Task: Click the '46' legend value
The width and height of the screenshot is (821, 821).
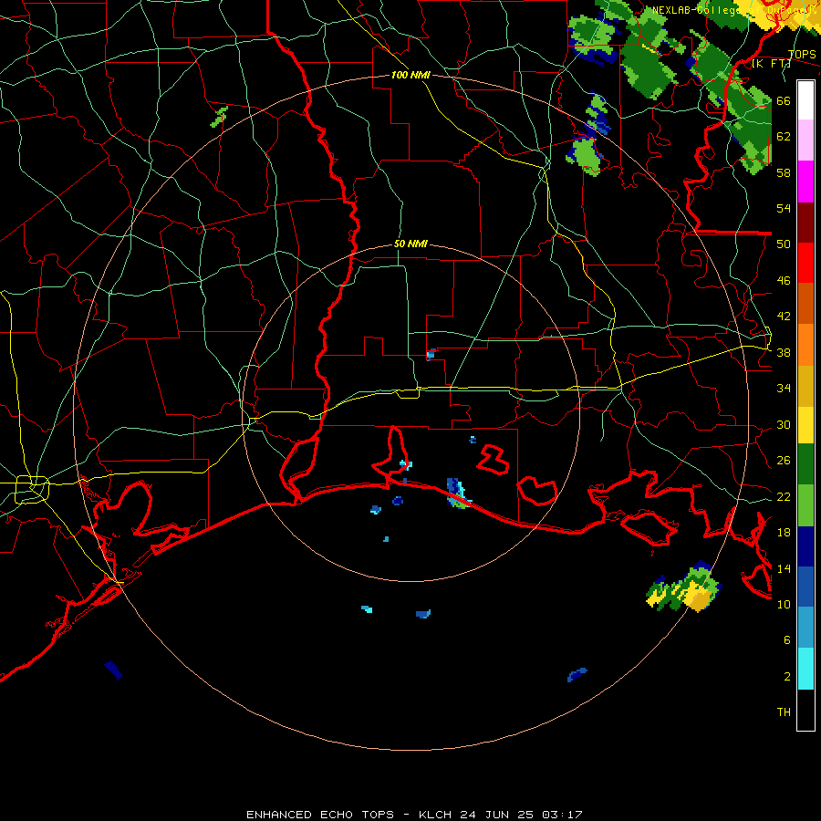Action: pos(784,281)
